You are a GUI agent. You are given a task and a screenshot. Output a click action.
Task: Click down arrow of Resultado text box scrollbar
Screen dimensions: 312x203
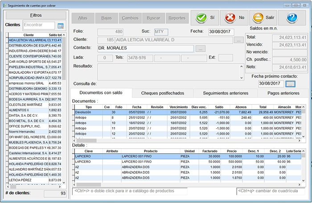pyautogui.click(x=242, y=77)
